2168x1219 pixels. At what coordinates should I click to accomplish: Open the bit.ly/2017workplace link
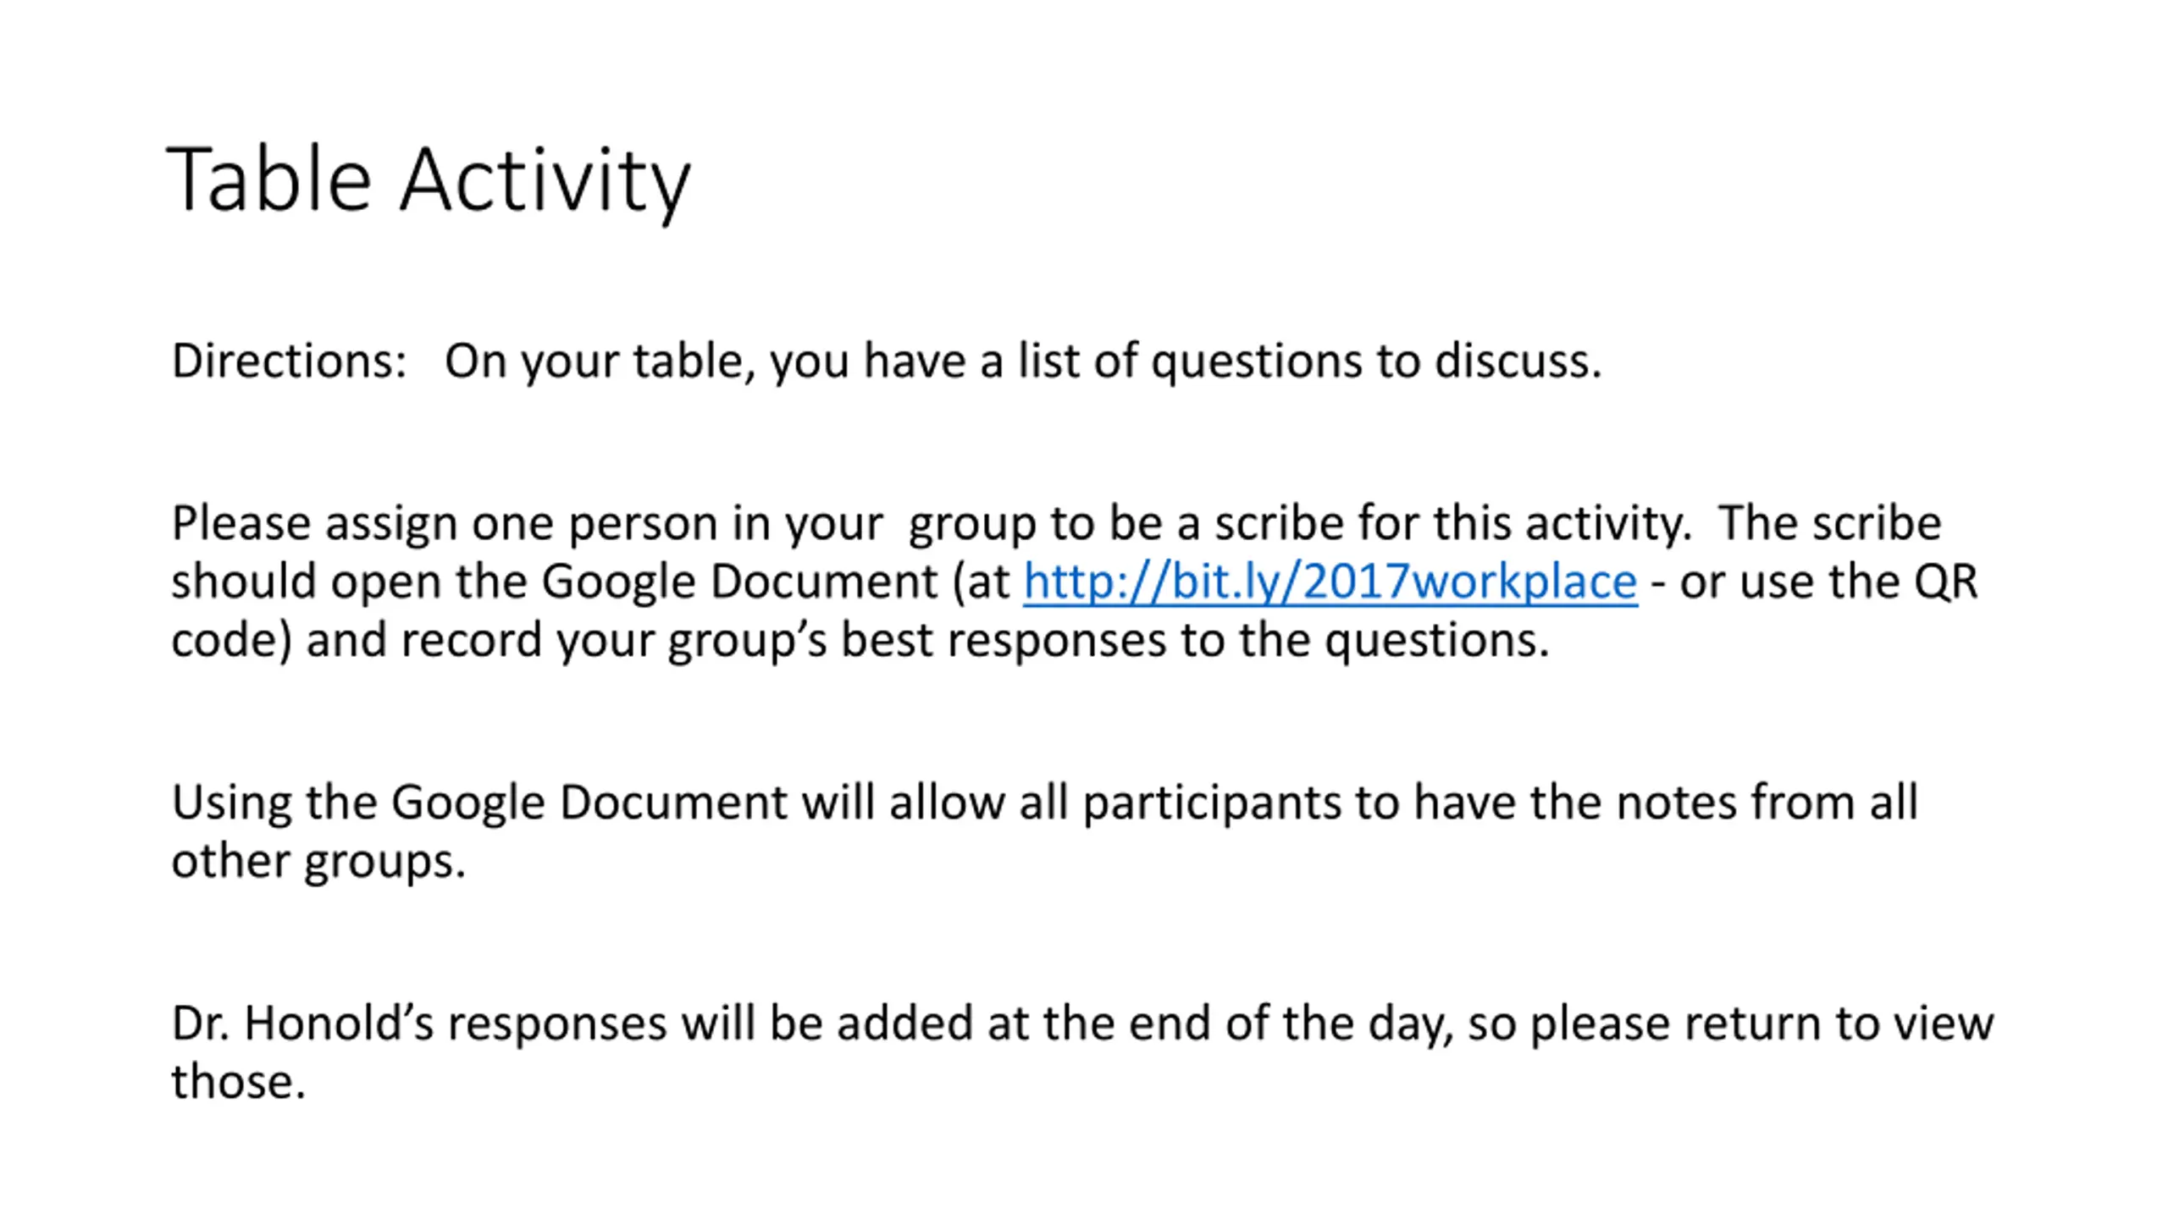(x=1330, y=582)
